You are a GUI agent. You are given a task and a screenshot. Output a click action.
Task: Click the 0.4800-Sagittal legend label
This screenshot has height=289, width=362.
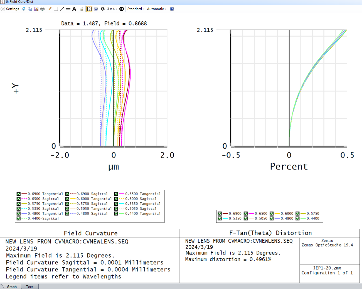(92, 214)
